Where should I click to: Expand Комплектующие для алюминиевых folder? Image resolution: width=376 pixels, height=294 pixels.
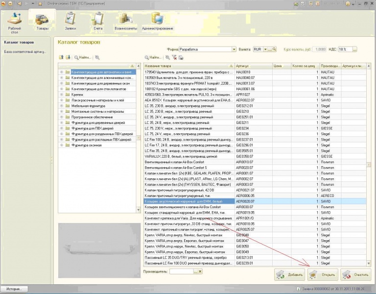[x=62, y=77]
